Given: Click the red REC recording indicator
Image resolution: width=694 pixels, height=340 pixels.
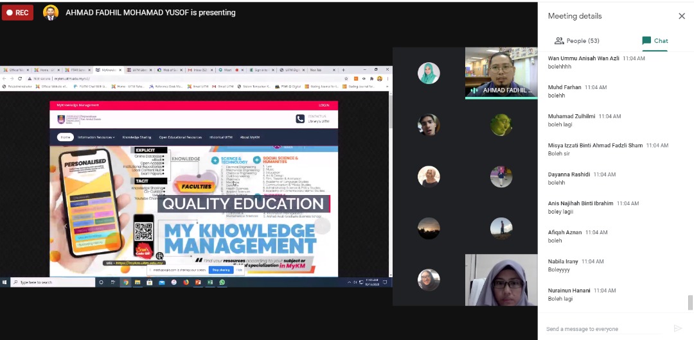Looking at the screenshot, I should pos(17,13).
